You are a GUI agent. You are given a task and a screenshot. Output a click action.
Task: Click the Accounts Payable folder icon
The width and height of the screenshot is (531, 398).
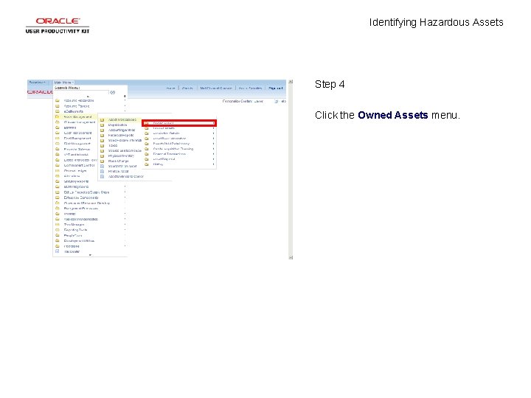(x=58, y=106)
